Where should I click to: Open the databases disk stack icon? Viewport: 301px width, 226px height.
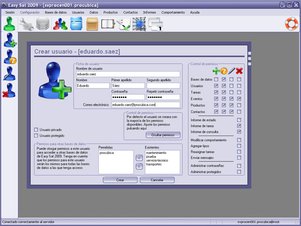pos(43,24)
